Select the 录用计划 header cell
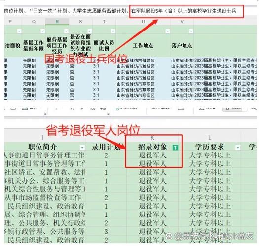259x246 pixels. point(106,147)
